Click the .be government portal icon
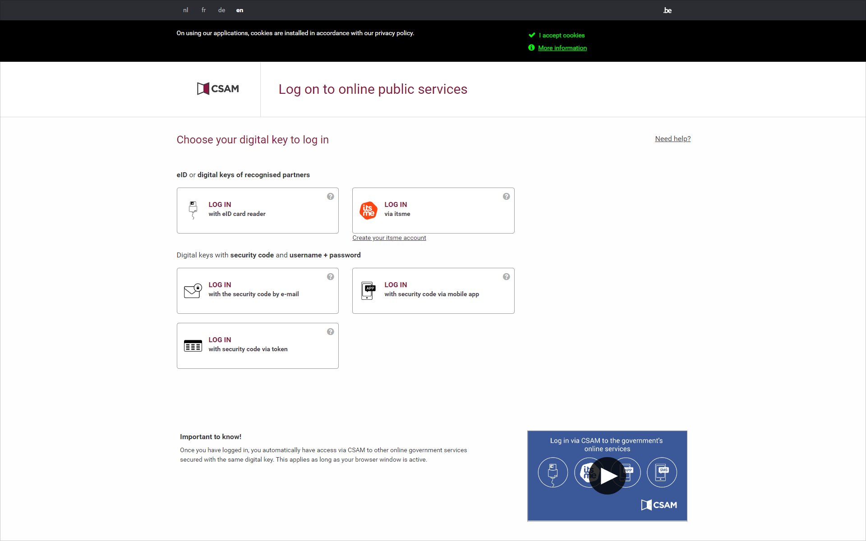The height and width of the screenshot is (541, 866). pos(667,9)
